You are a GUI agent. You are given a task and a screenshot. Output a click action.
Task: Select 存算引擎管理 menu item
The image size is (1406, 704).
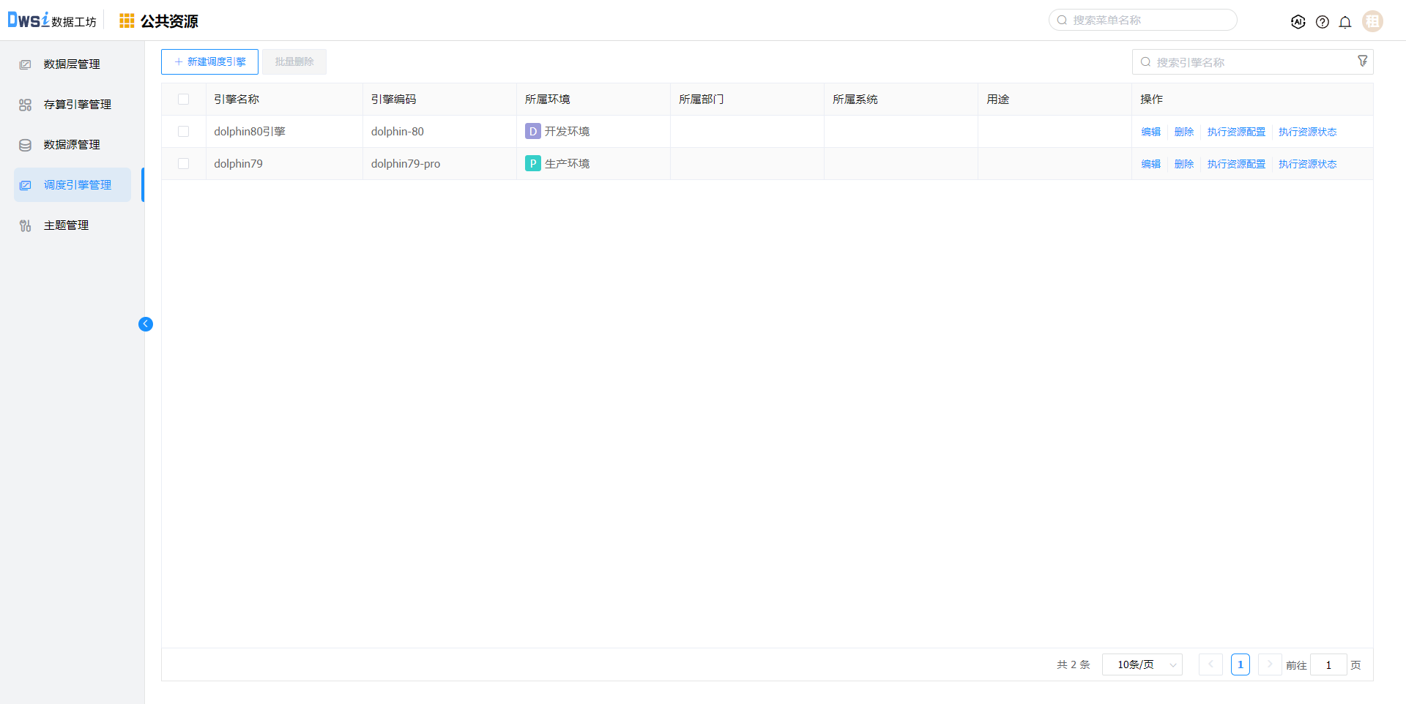tap(77, 105)
